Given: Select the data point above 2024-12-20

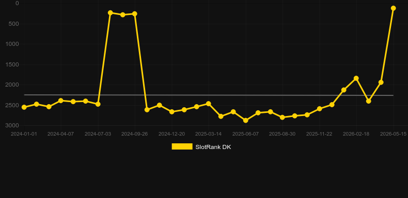Looking at the screenshot, I should click(x=172, y=112).
